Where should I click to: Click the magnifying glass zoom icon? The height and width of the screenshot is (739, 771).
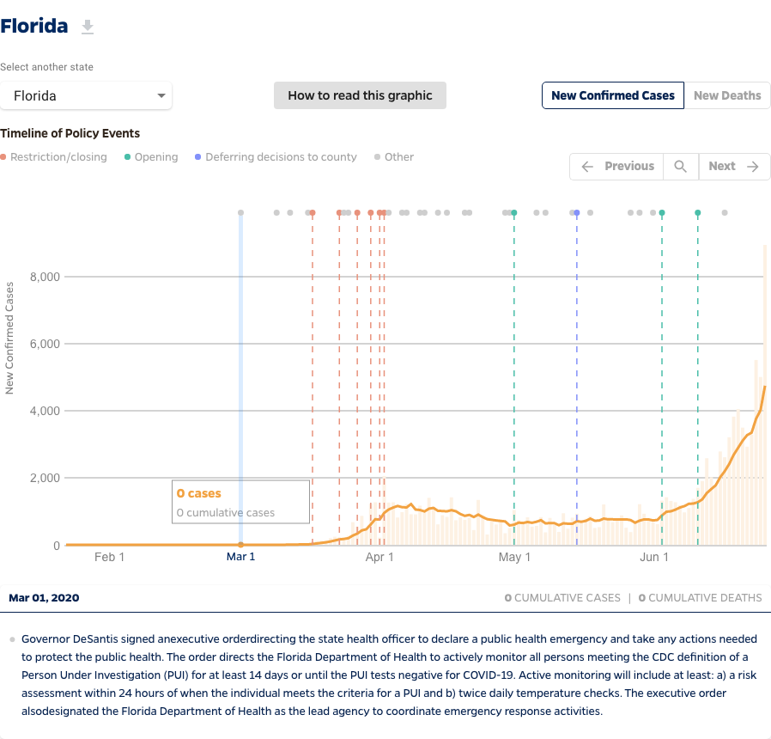point(680,167)
